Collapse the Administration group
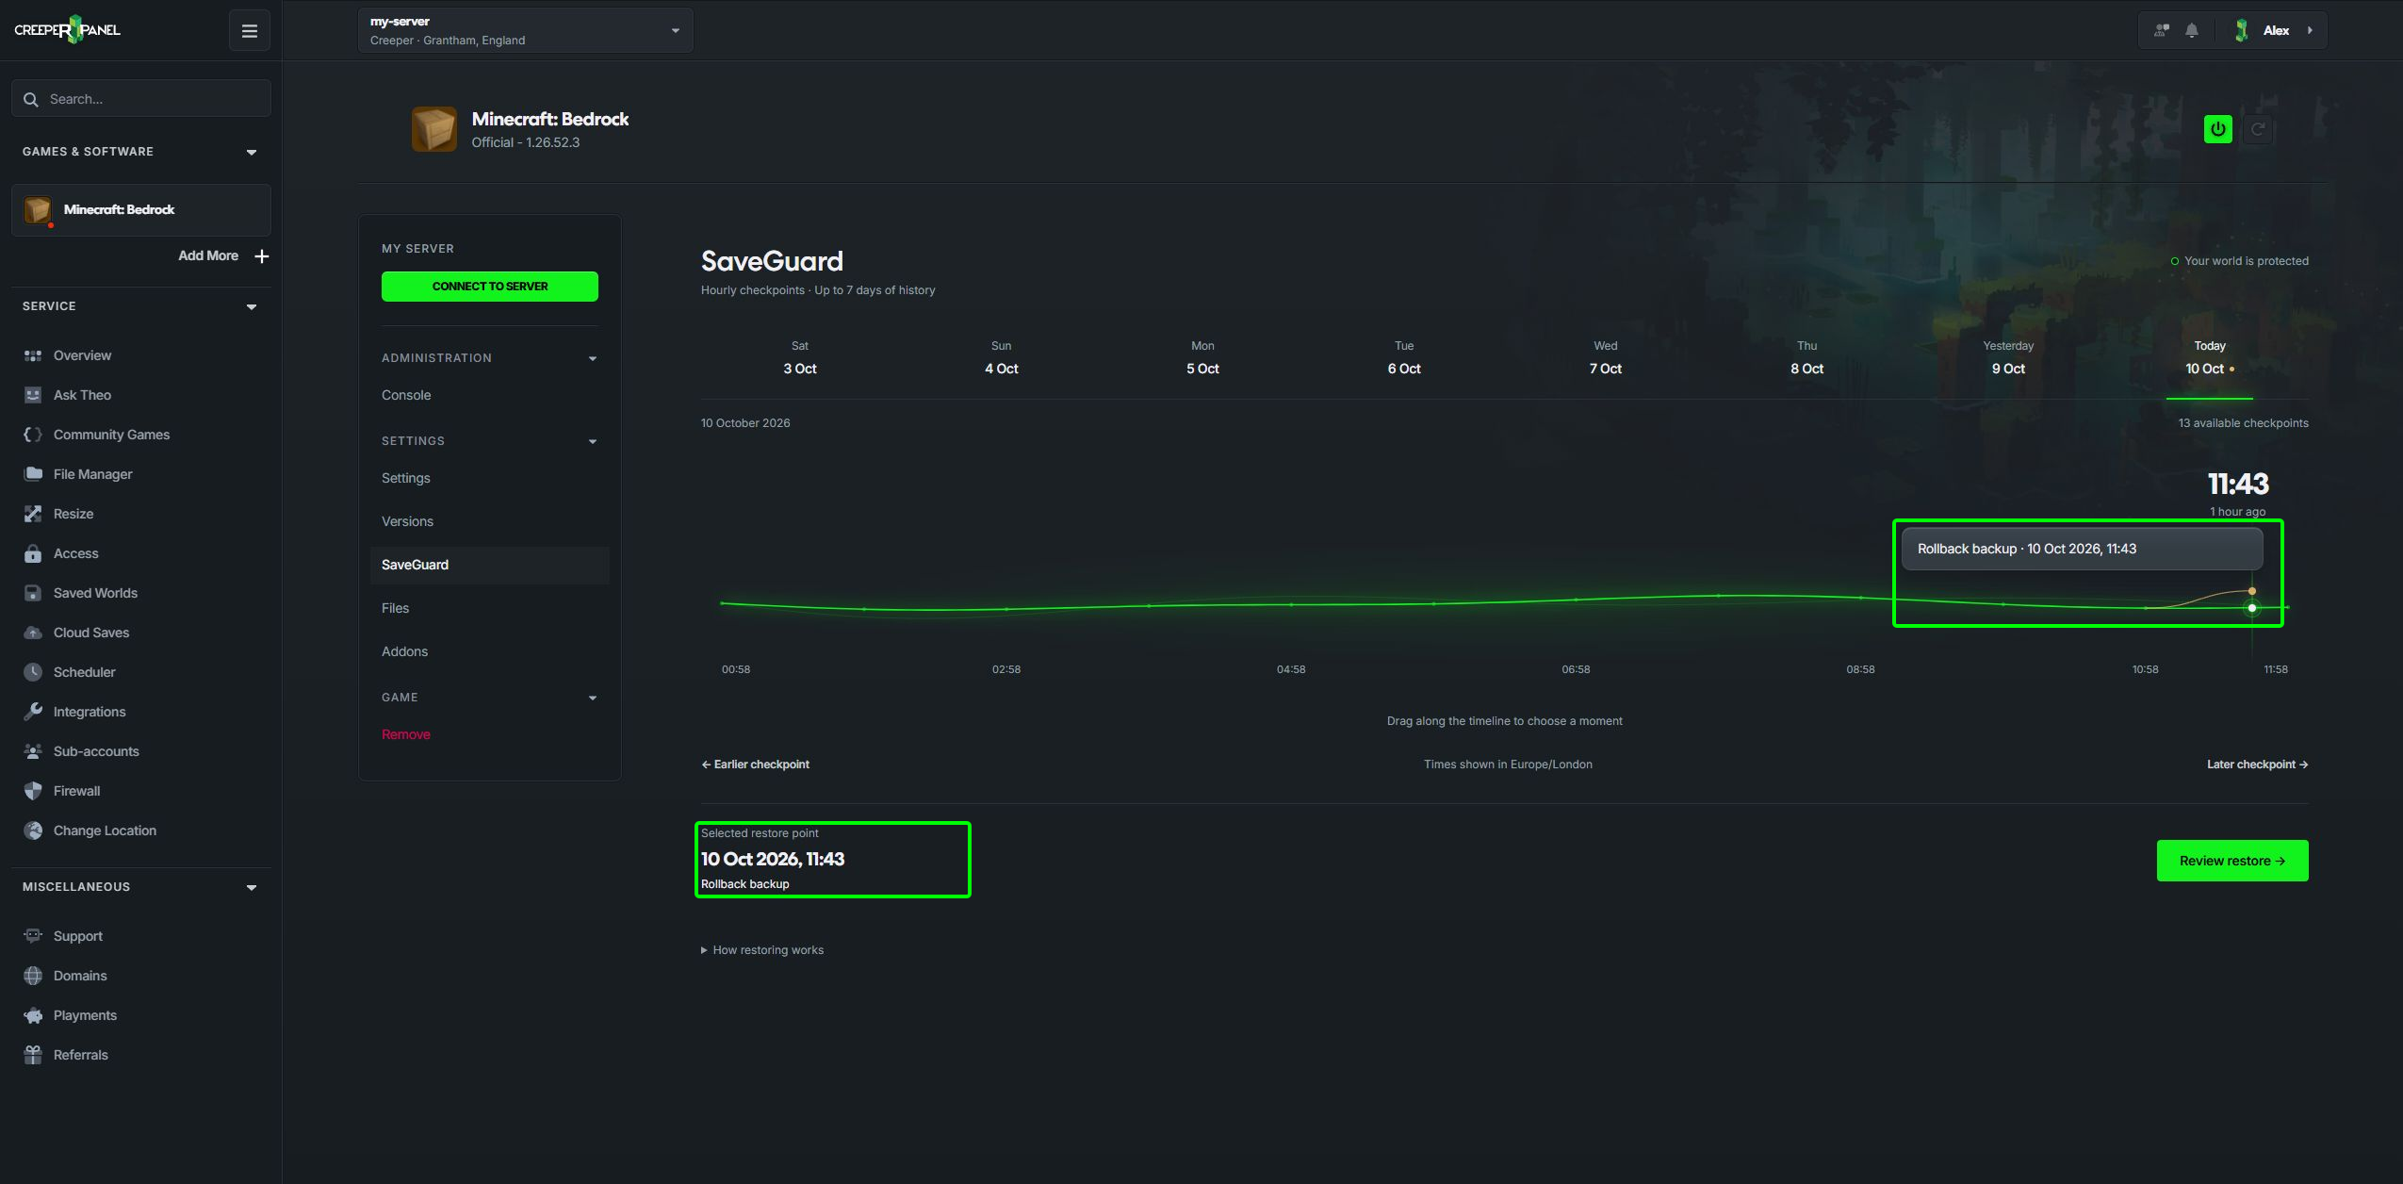Screen dimensions: 2403x1184 (x=593, y=358)
